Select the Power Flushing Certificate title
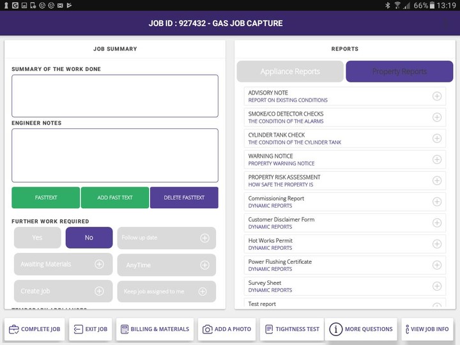 pos(280,262)
